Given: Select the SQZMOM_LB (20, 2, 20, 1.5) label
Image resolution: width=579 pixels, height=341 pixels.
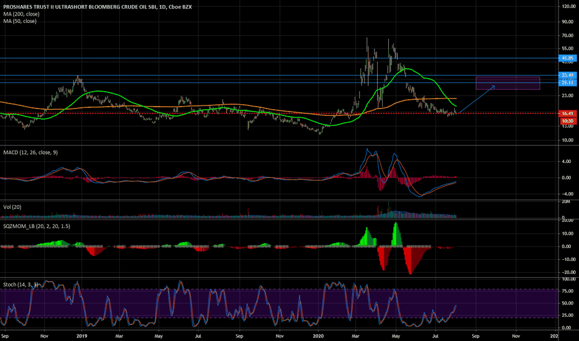Looking at the screenshot, I should [x=37, y=226].
